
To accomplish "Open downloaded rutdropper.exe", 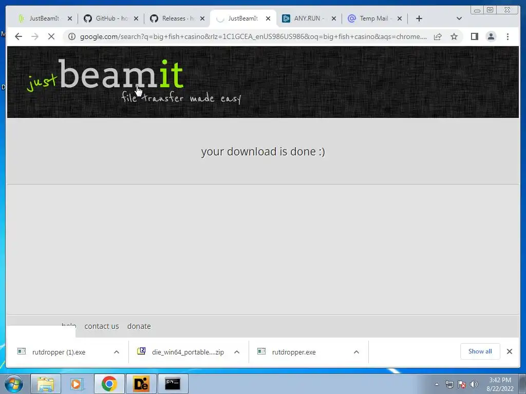I will point(293,352).
